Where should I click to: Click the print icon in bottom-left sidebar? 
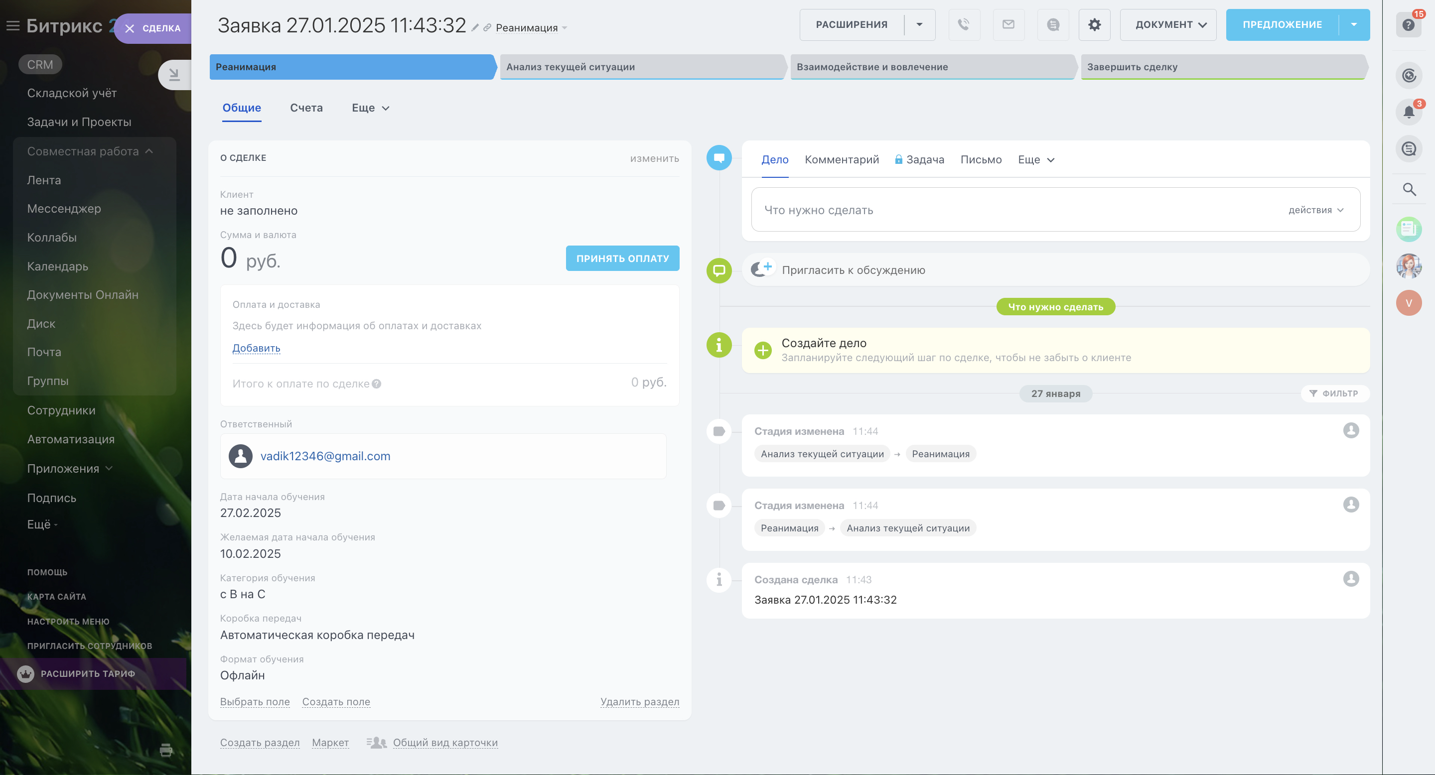(166, 750)
